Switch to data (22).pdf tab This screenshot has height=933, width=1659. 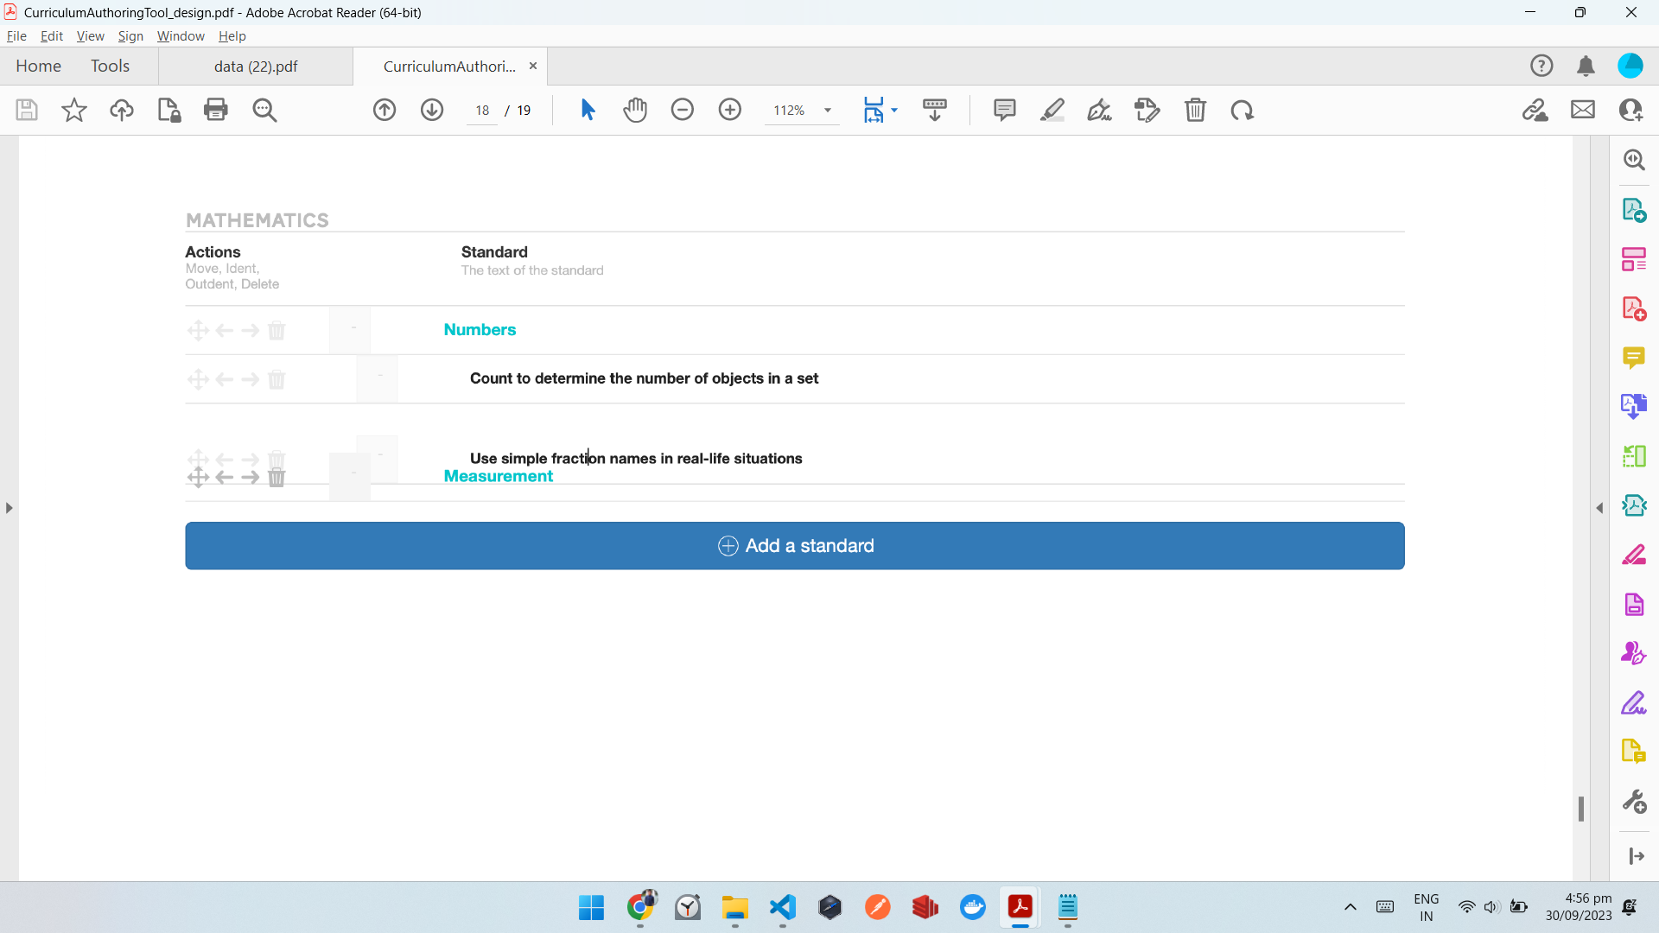click(256, 67)
